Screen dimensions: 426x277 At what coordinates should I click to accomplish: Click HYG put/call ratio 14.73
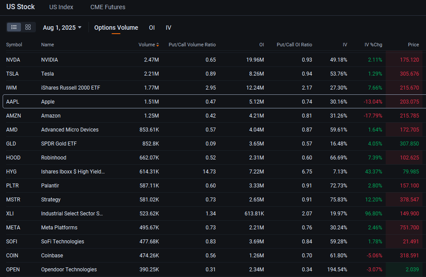tap(209, 172)
